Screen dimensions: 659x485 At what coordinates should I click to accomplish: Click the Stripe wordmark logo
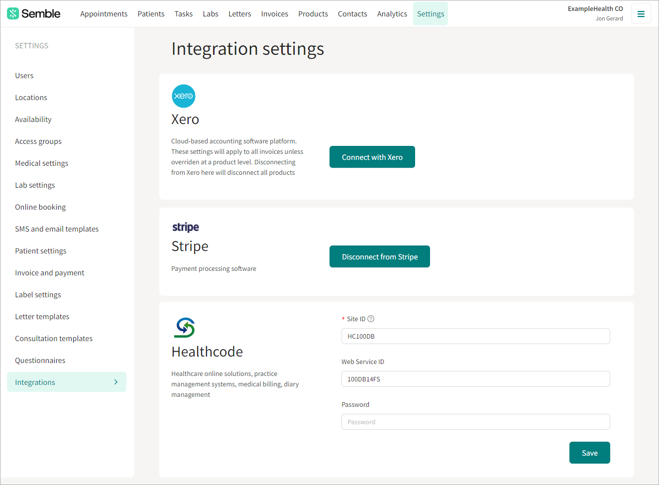pos(185,227)
